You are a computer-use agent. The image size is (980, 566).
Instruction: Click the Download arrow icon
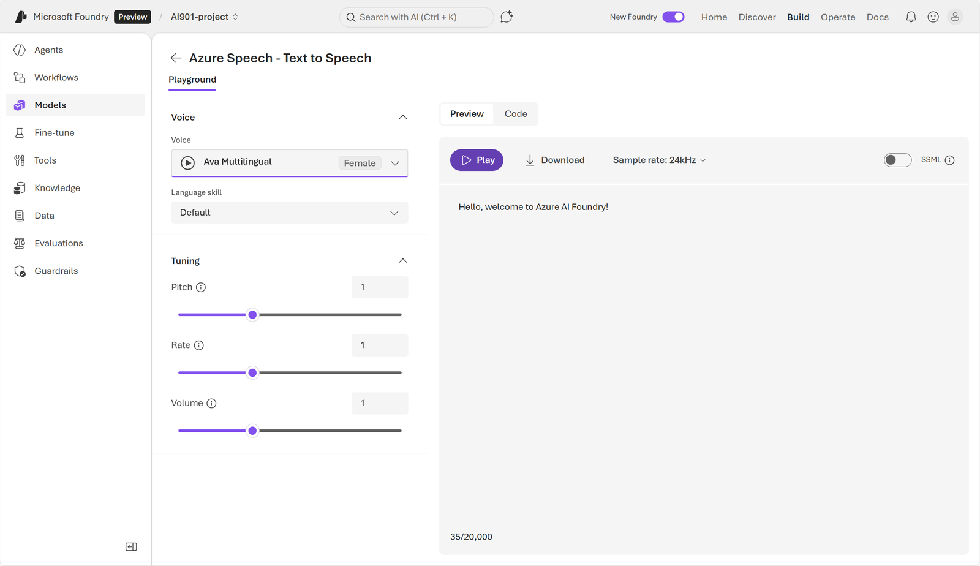click(530, 160)
